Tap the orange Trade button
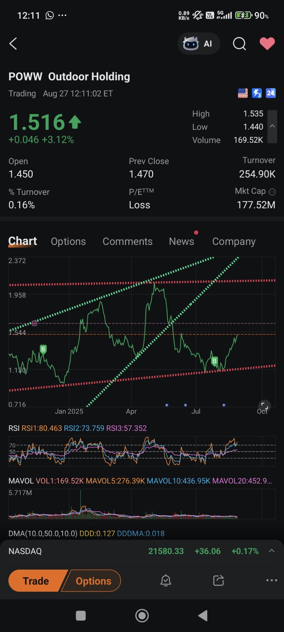 pos(36,581)
